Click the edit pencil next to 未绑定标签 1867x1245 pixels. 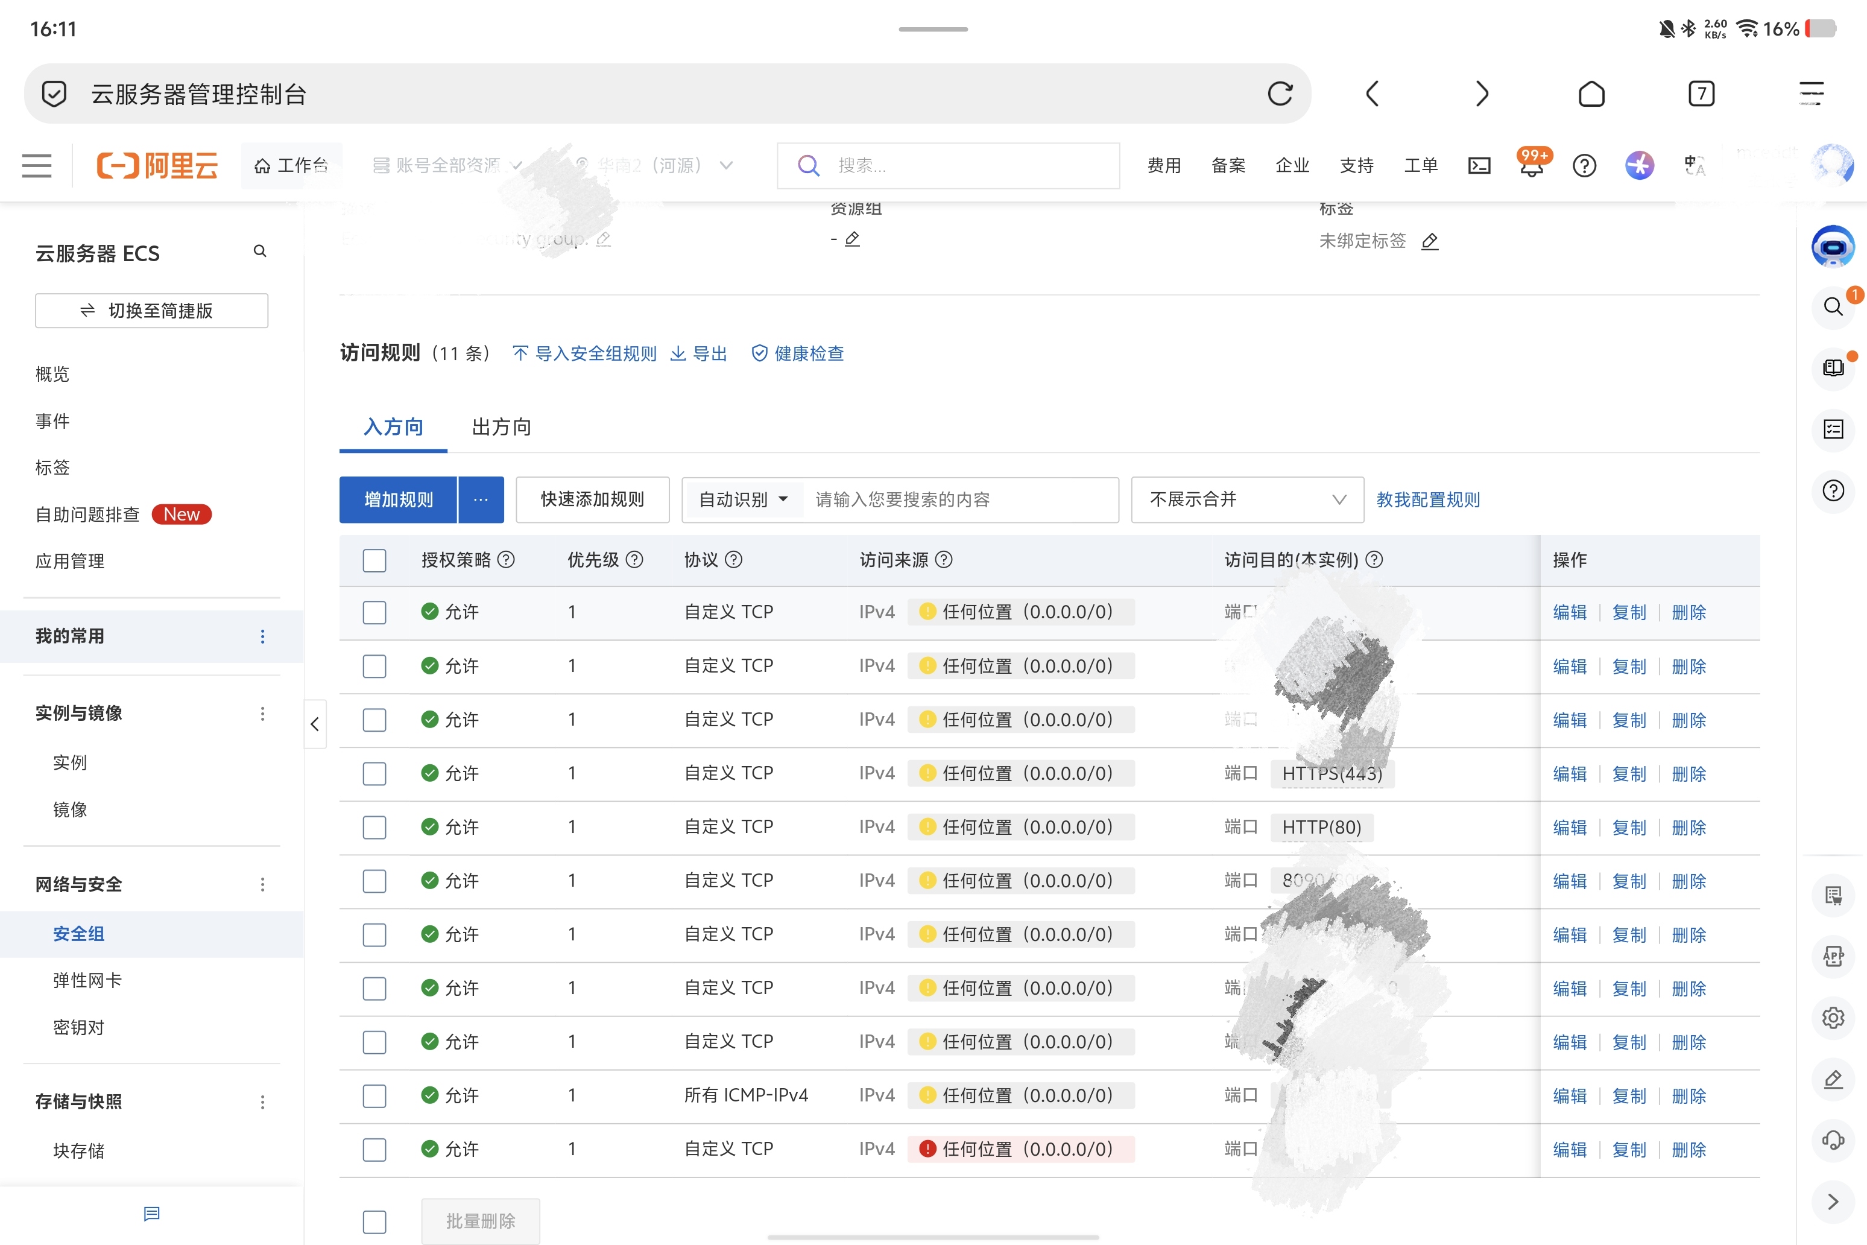(1430, 241)
